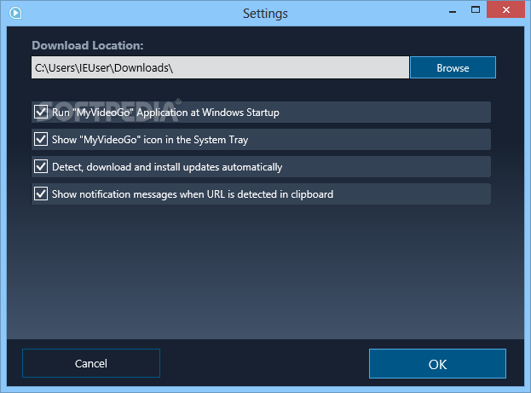Maximize the Settings window
The image size is (531, 393).
click(476, 10)
